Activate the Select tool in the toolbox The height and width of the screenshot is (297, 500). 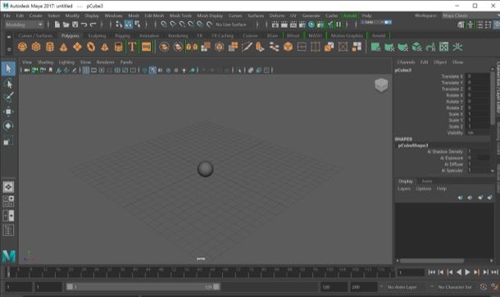[8, 69]
